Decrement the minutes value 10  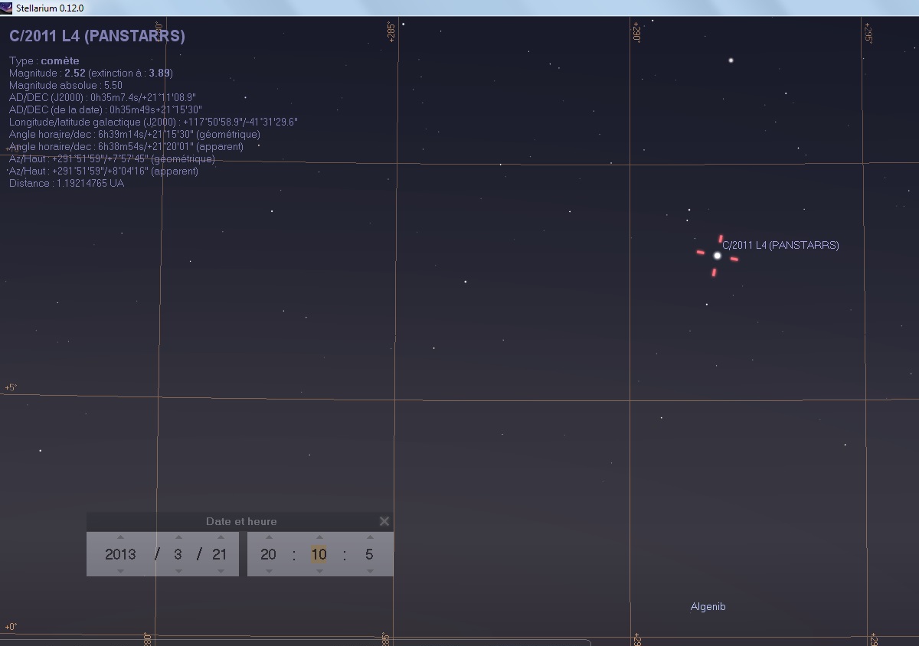coord(318,571)
